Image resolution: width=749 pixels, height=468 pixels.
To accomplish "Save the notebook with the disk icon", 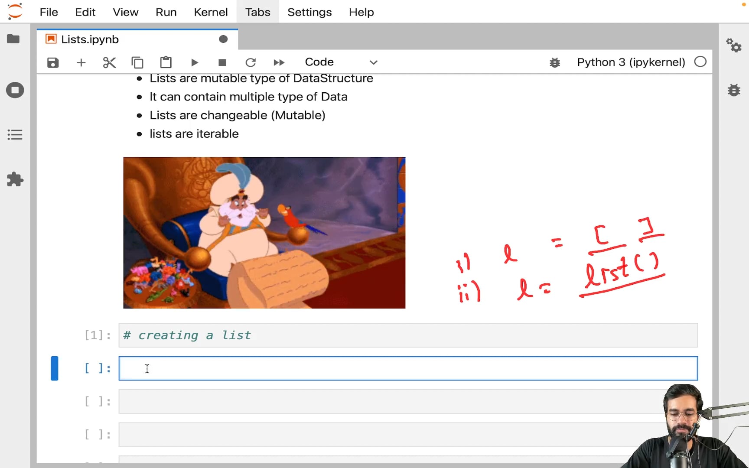I will click(53, 62).
